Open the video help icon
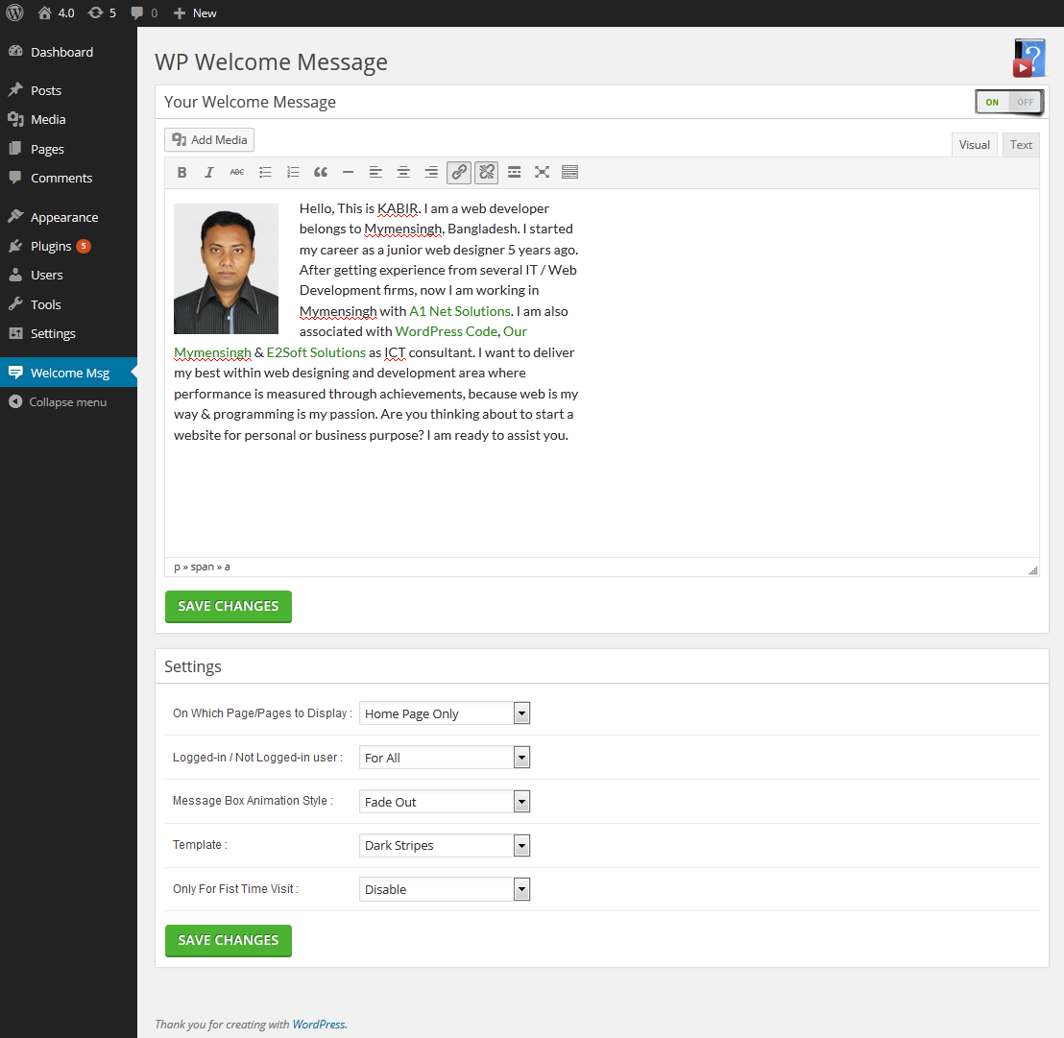1064x1038 pixels. point(1028,59)
